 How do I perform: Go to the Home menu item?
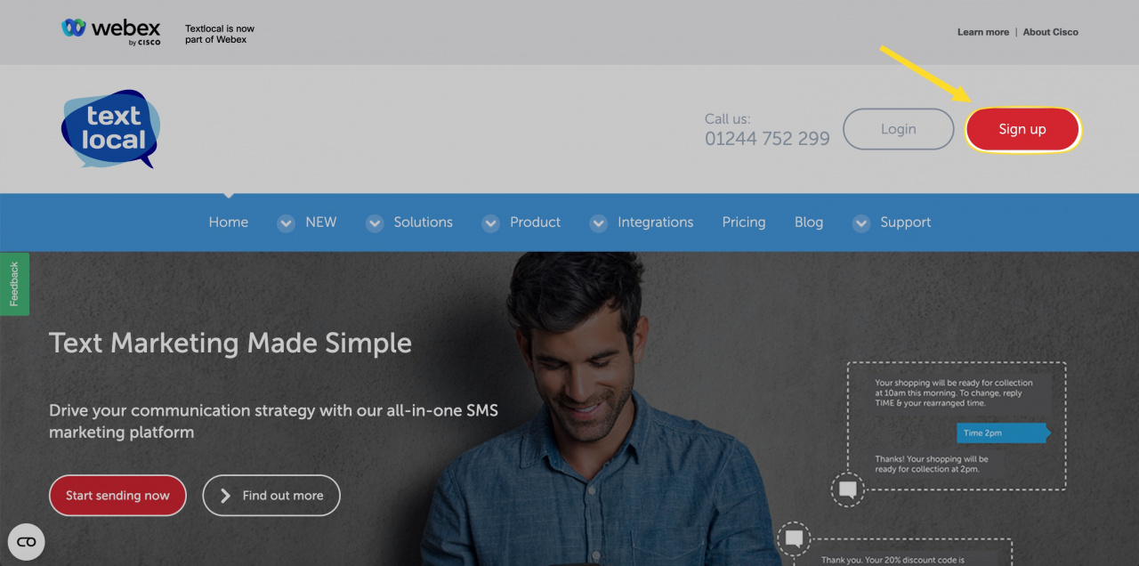229,222
